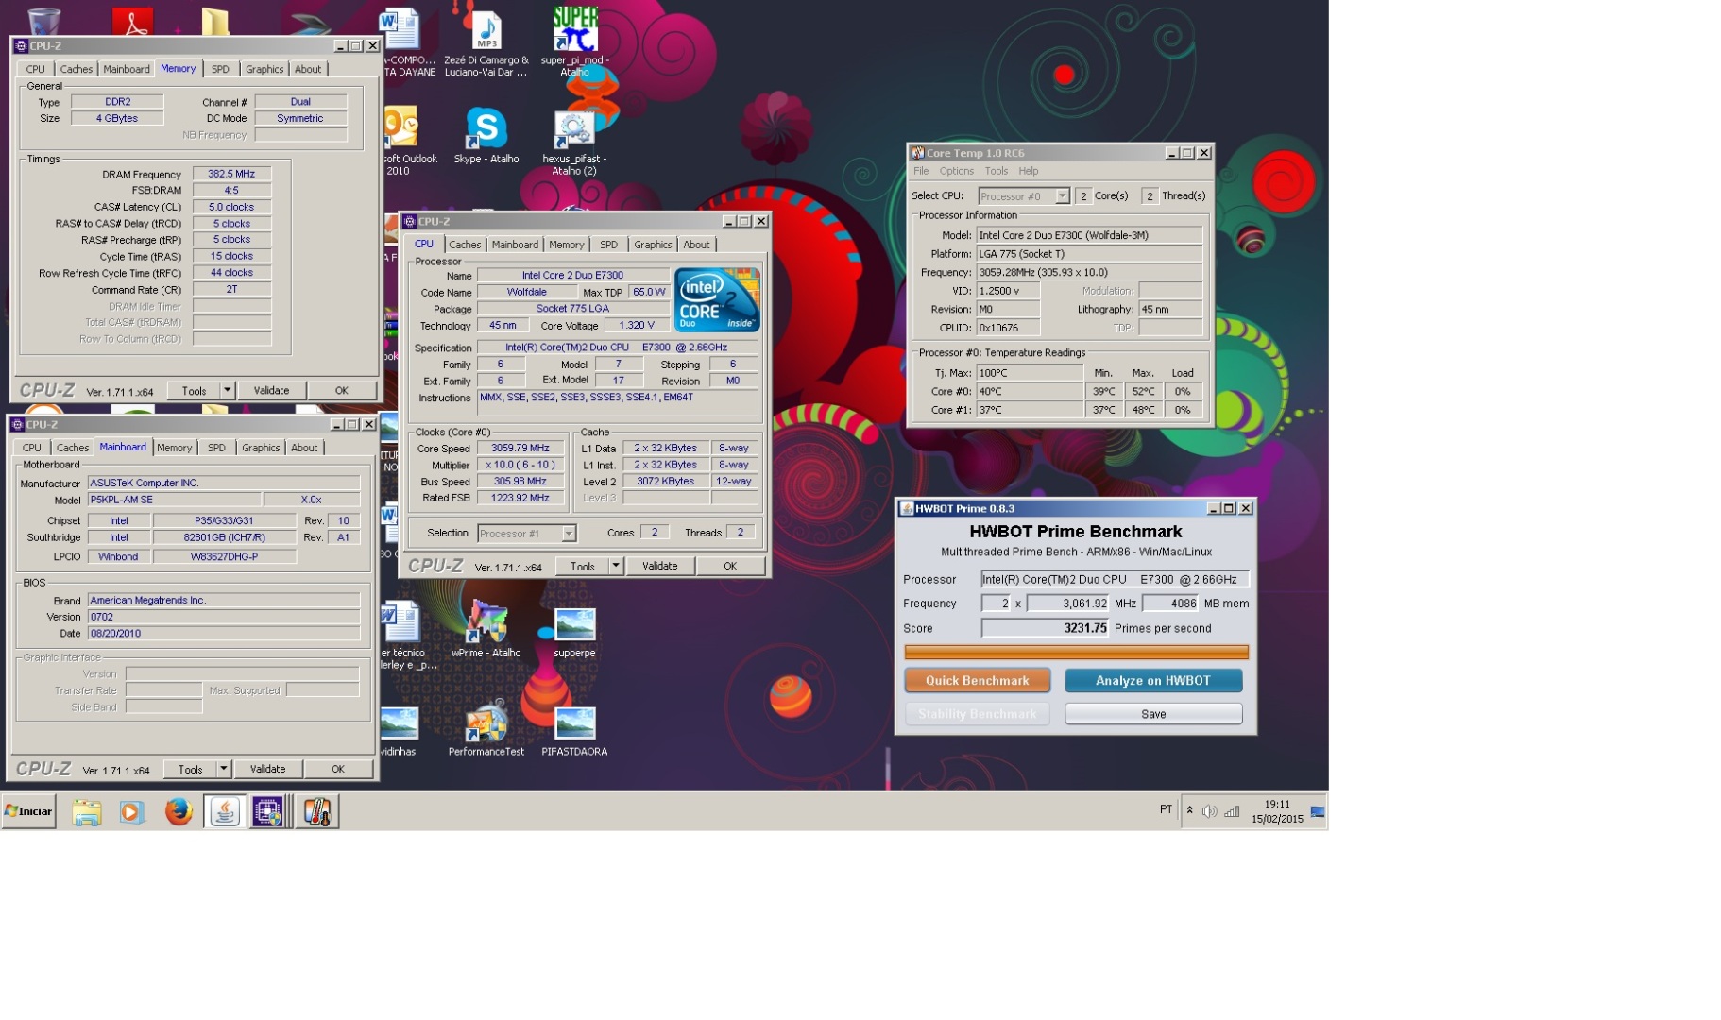The width and height of the screenshot is (1721, 1020).
Task: Open the Microsoft Outlook 2010 shortcut
Action: click(400, 127)
